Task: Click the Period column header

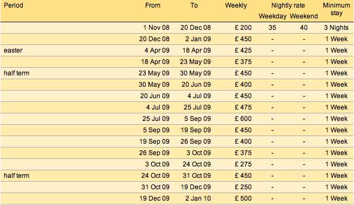Action: 14,5
